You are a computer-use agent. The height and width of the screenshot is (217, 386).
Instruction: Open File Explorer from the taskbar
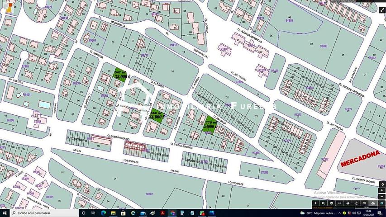(113, 213)
